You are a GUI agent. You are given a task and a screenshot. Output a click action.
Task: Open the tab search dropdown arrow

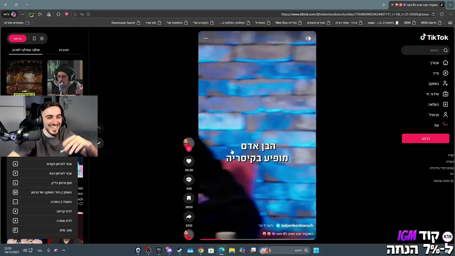pos(450,5)
